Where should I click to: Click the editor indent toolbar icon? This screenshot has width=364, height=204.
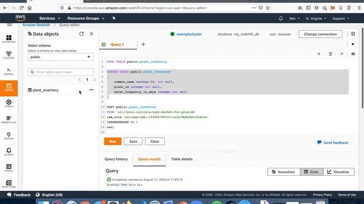coord(330,54)
